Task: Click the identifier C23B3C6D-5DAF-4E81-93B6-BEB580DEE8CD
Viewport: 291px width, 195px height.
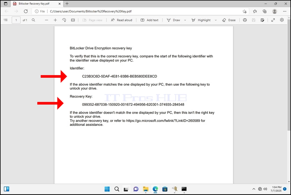Action: 119,76
